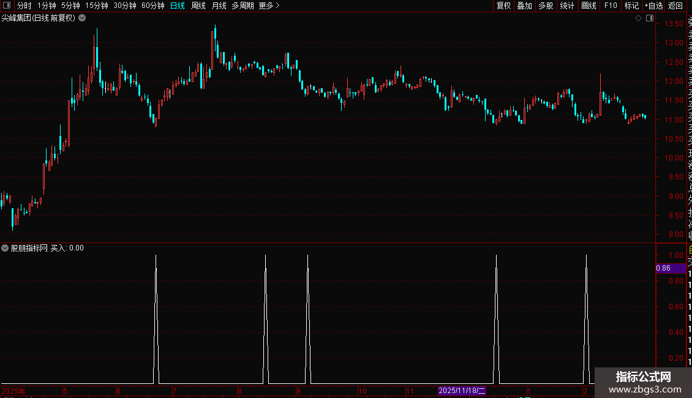Expand dropdown beside 尖峰集团 title
The image size is (692, 398).
[x=82, y=18]
